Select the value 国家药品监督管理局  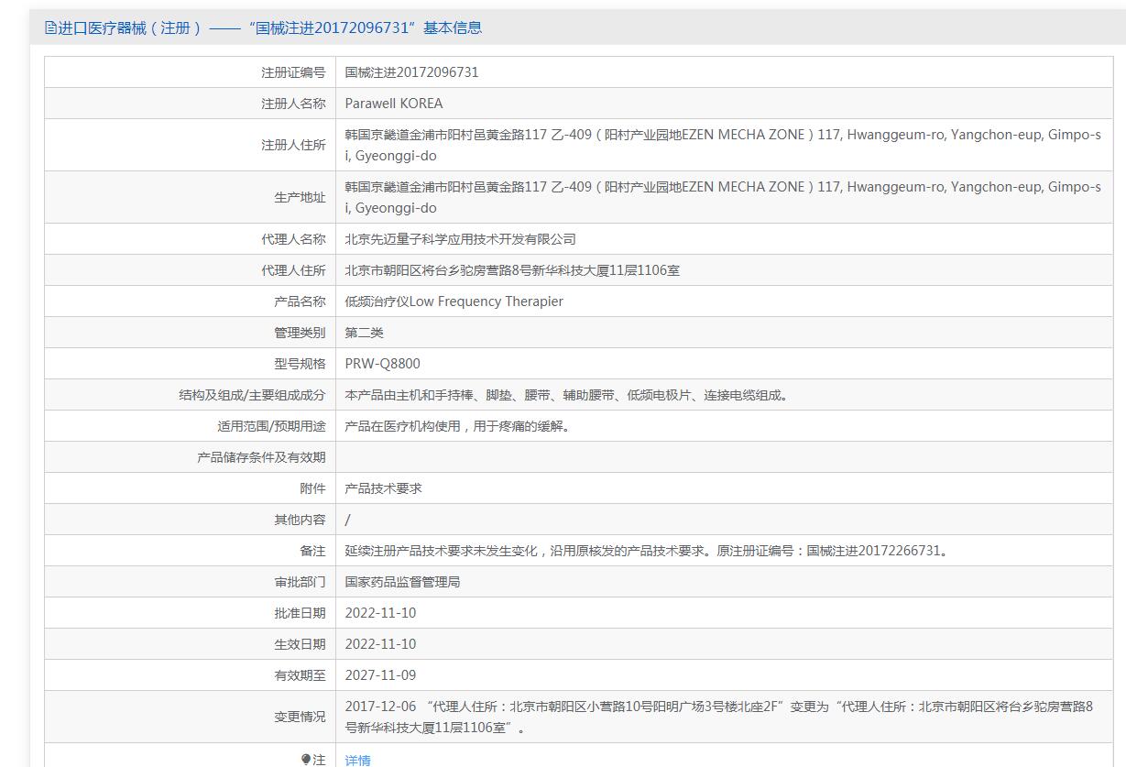403,582
